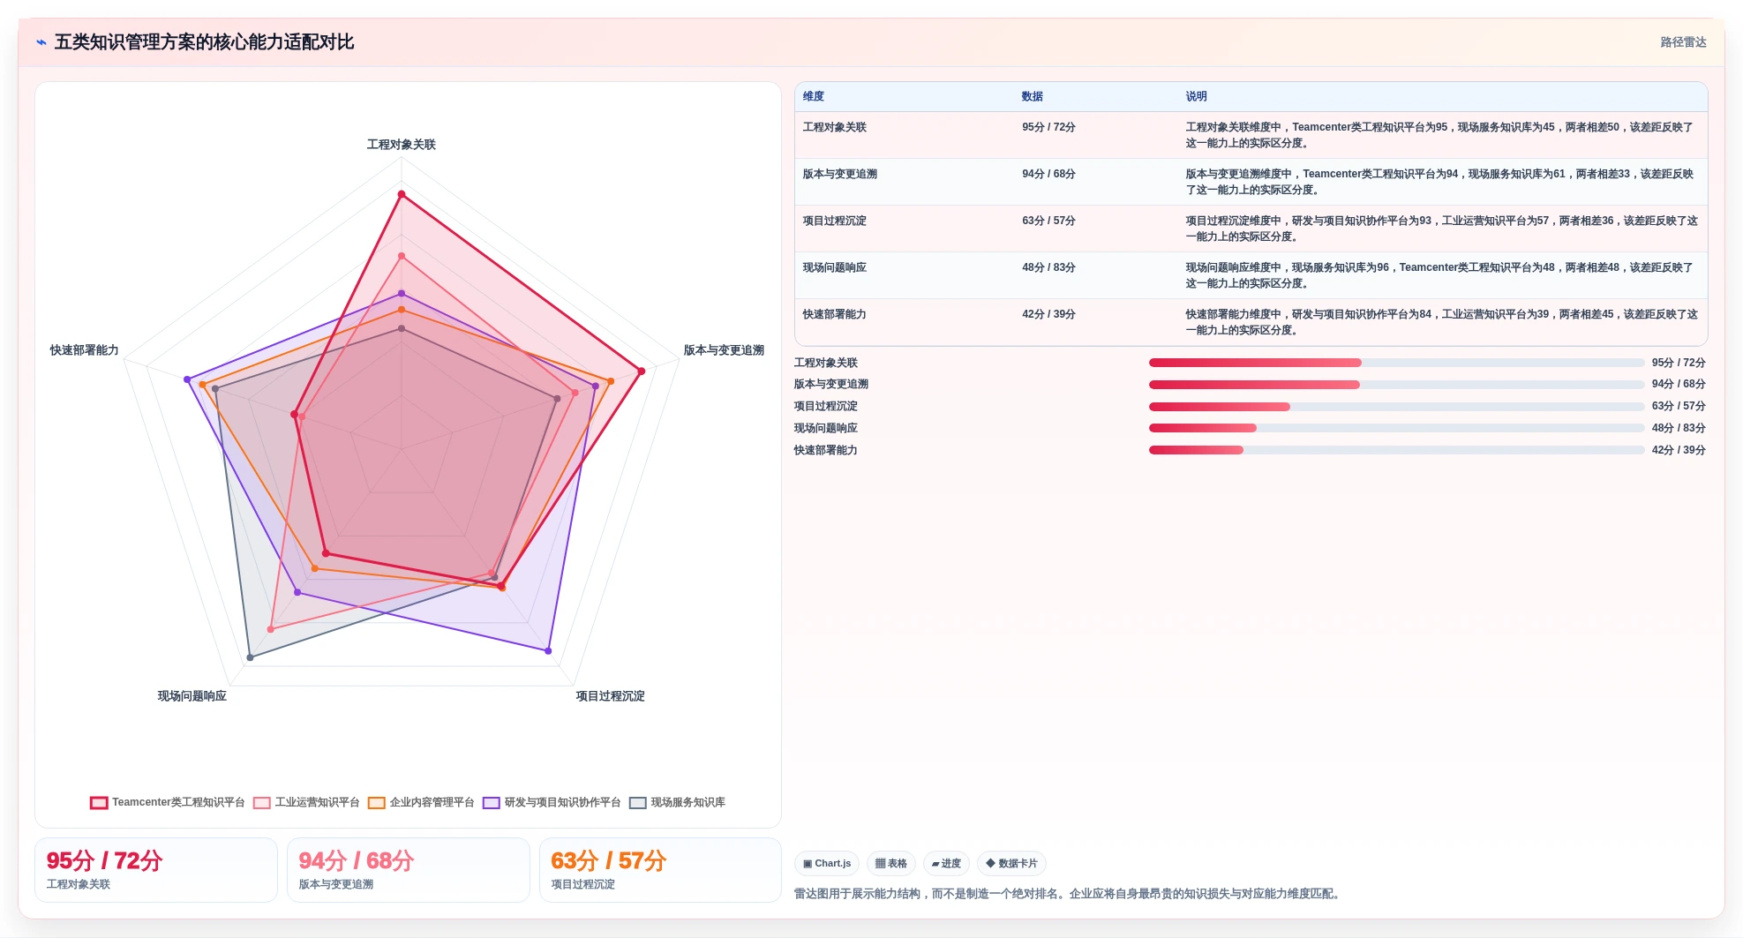Click the 现场问题响应 progress bar
The height and width of the screenshot is (938, 1743).
coord(1397,428)
